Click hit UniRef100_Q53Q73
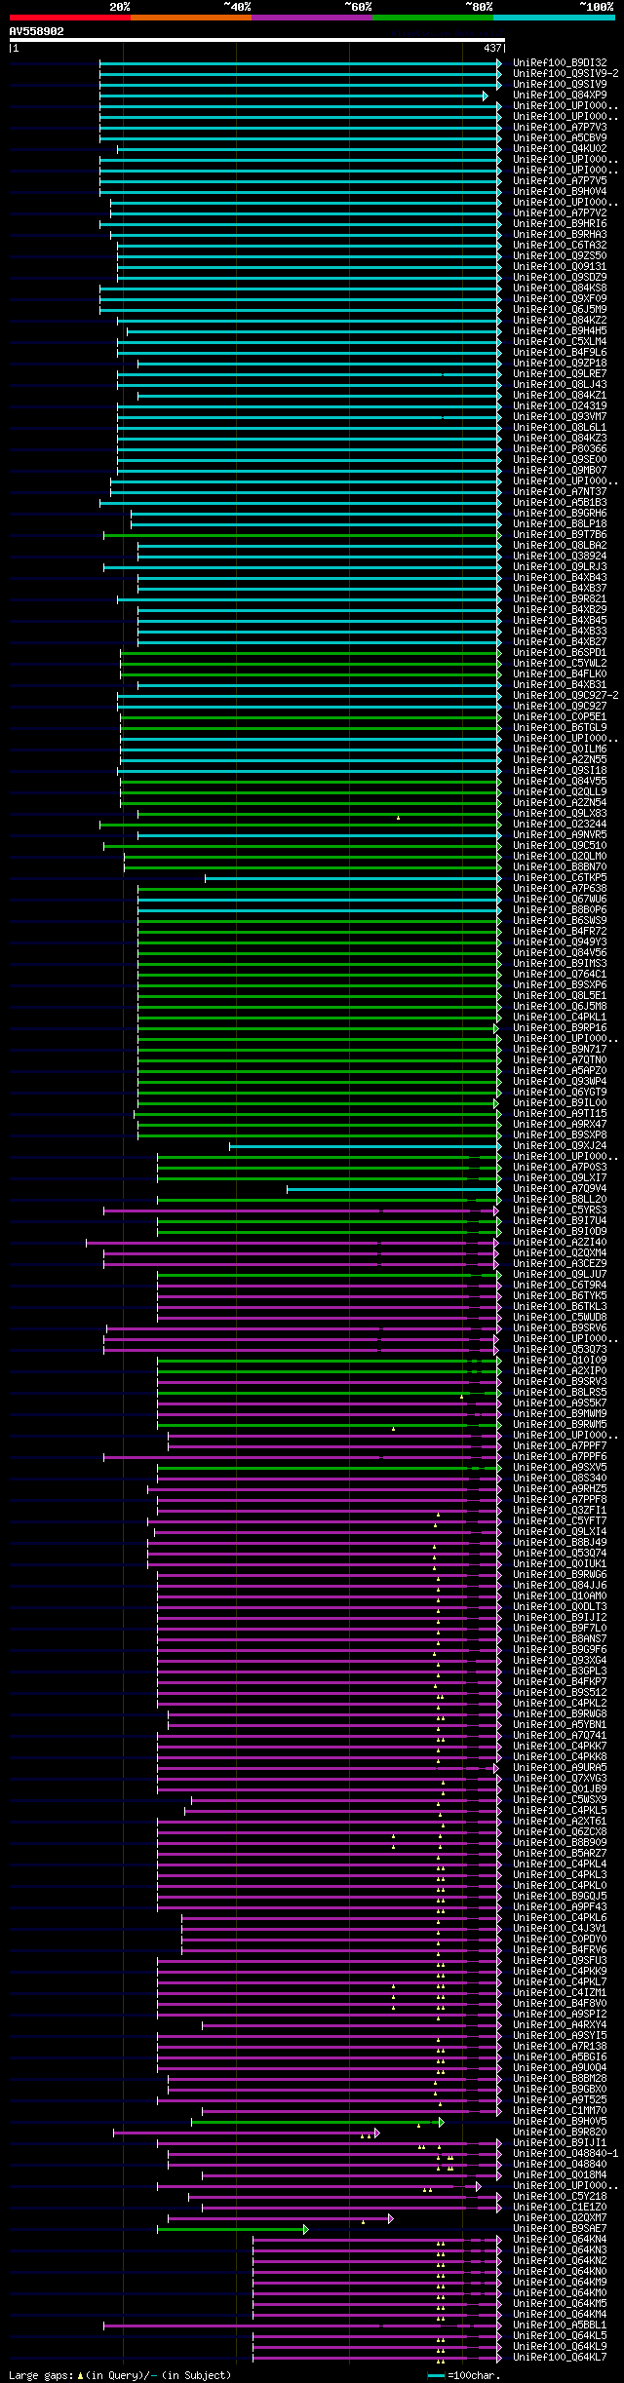 [560, 1350]
